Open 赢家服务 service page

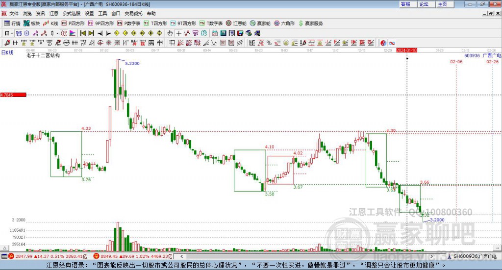click(310, 24)
